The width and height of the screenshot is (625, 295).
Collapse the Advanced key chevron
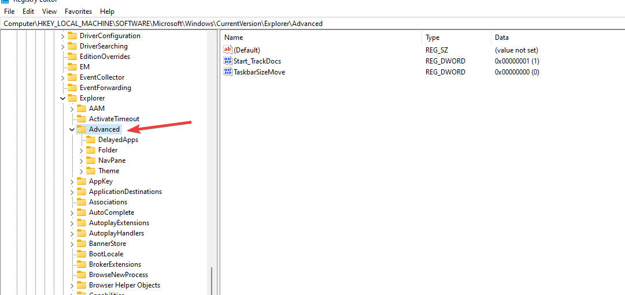pos(72,129)
